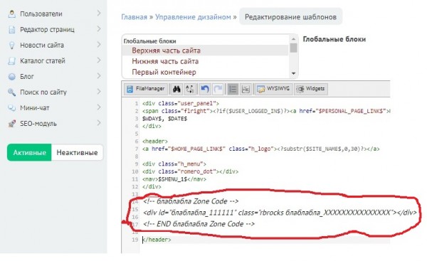This screenshot has height=261, width=427.
Task: Click the block list scroll up arrow
Action: (293, 38)
